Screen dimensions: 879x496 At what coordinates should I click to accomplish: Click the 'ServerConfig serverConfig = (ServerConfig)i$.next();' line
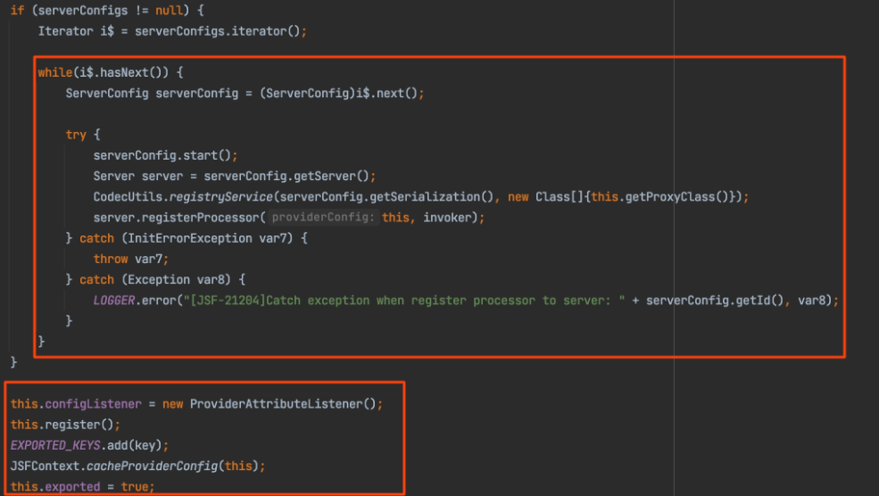(x=245, y=94)
